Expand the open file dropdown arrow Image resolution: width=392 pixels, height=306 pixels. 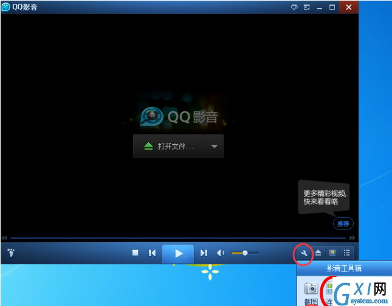click(215, 146)
